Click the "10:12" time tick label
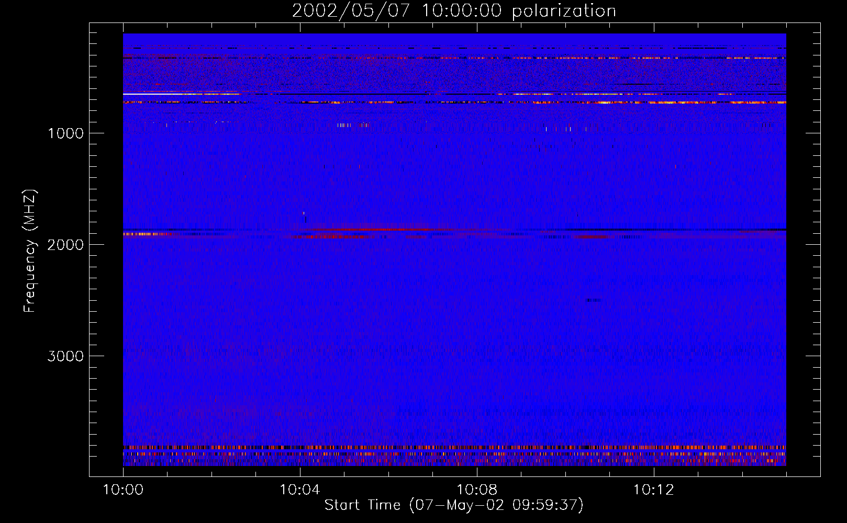Image resolution: width=847 pixels, height=523 pixels. click(654, 490)
